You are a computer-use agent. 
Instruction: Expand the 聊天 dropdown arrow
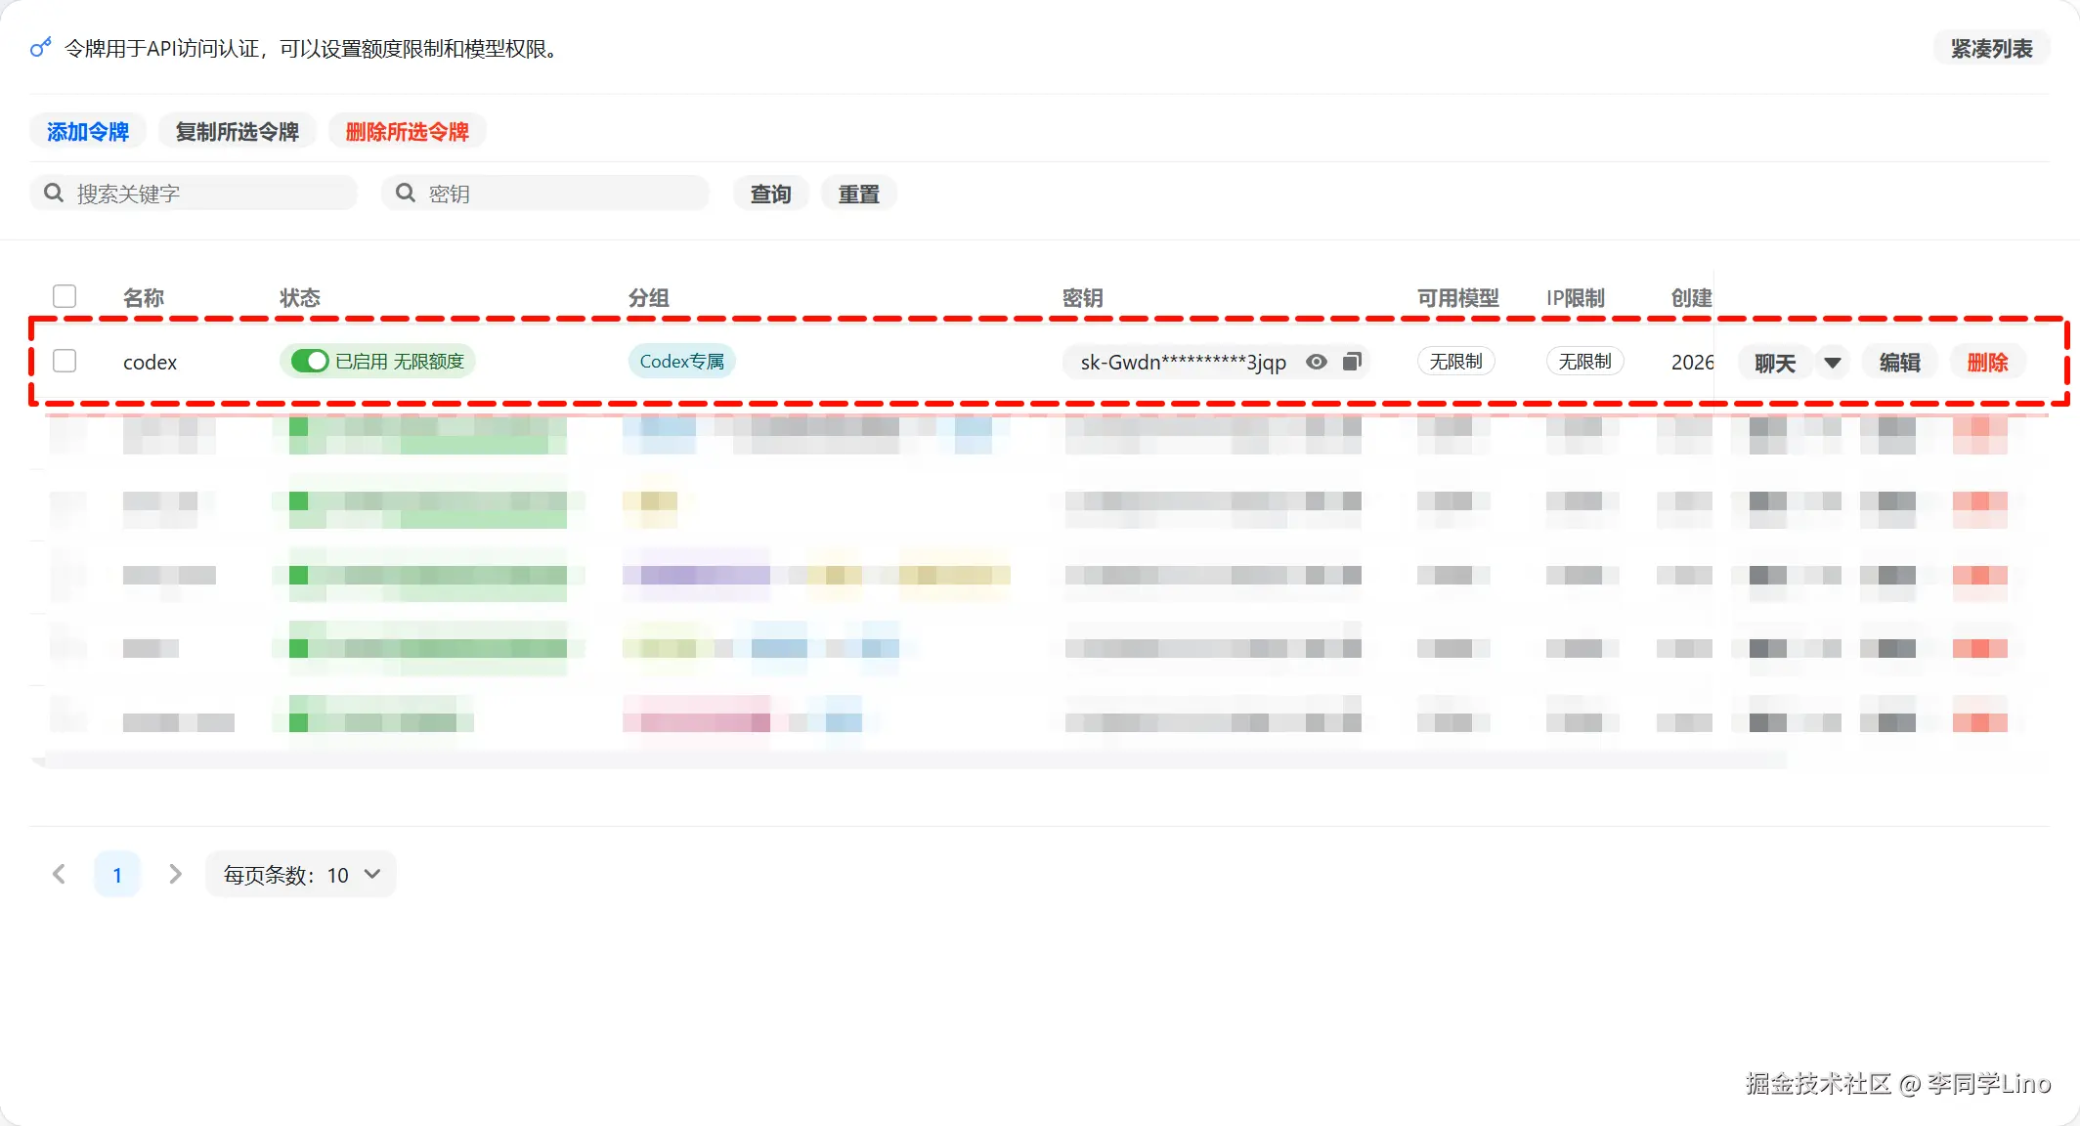pyautogui.click(x=1832, y=363)
